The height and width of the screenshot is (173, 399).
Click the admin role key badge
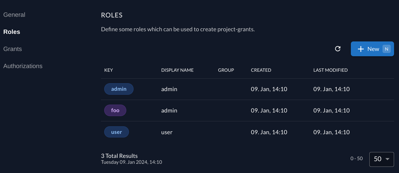[x=119, y=89]
